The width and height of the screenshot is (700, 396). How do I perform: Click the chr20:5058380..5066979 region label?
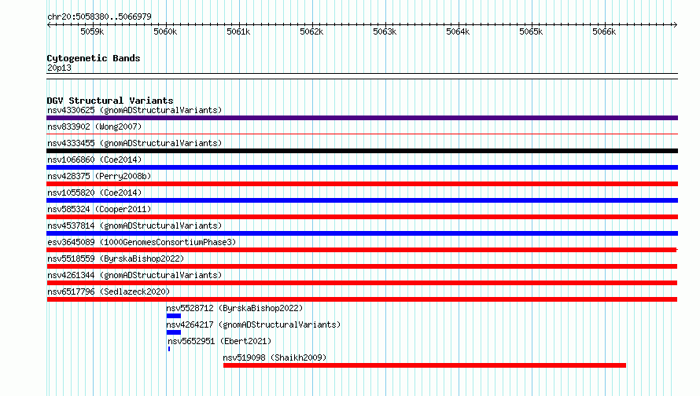click(99, 17)
